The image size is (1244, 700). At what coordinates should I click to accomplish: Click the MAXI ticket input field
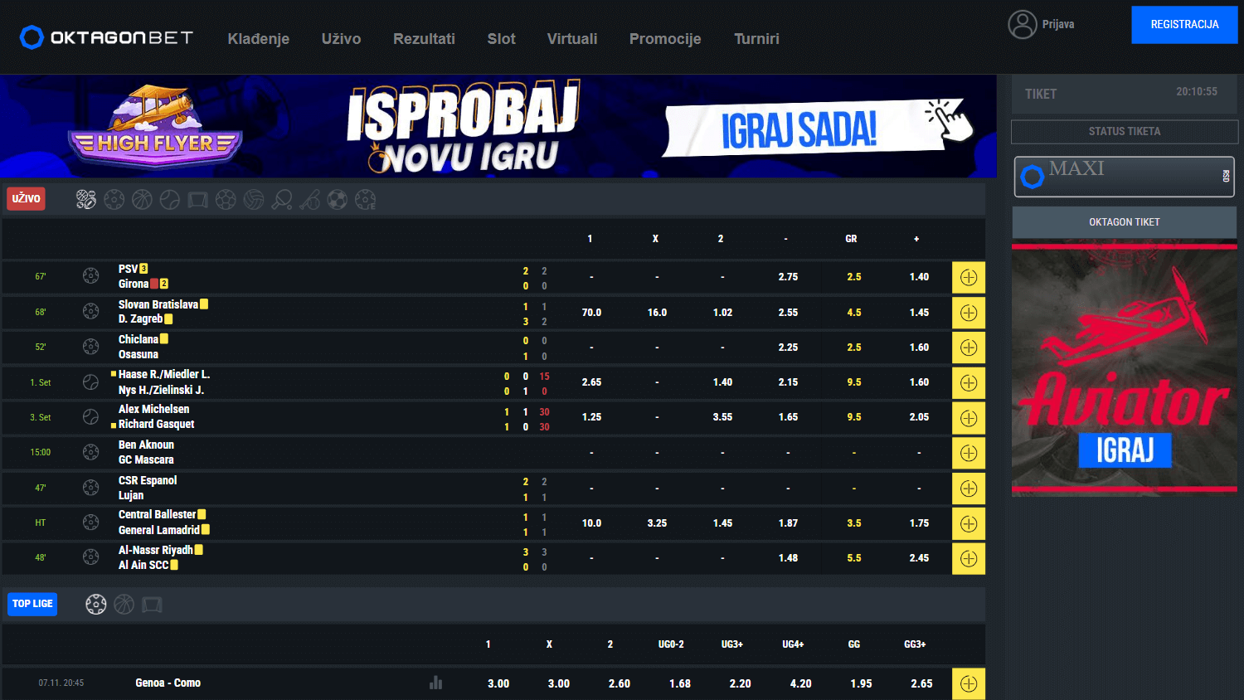[1125, 177]
